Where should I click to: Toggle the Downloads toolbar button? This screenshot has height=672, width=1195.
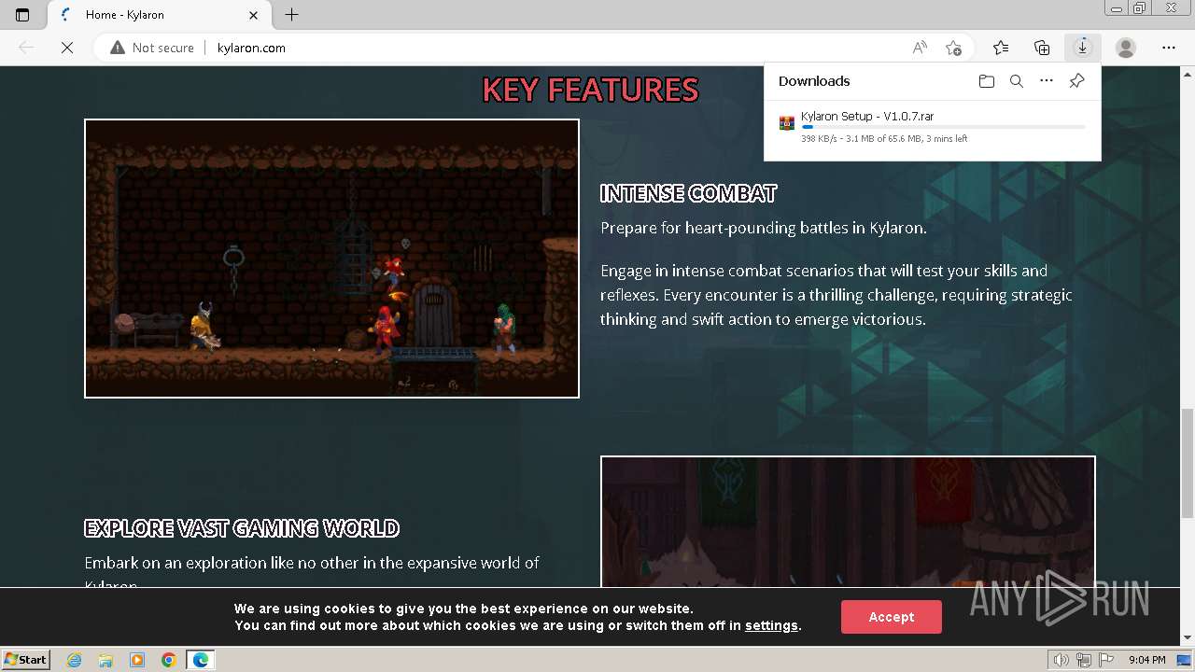point(1083,48)
